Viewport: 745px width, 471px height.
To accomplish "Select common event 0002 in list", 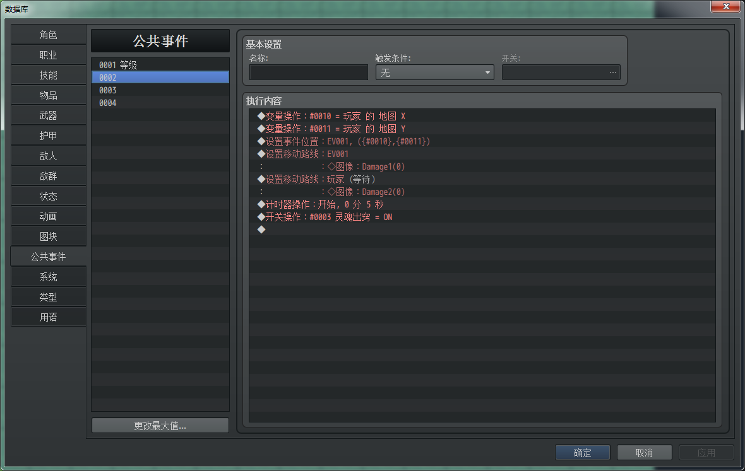I will coord(160,78).
